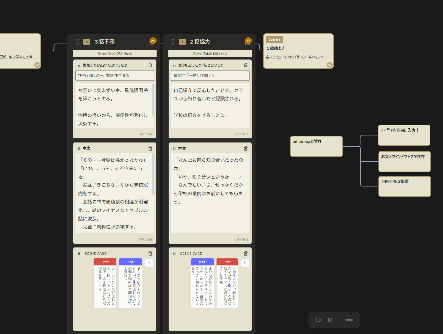The height and width of the screenshot is (334, 443).
Task: Select red ユウカ tag in 3話不和 scene card
Action: point(105,262)
